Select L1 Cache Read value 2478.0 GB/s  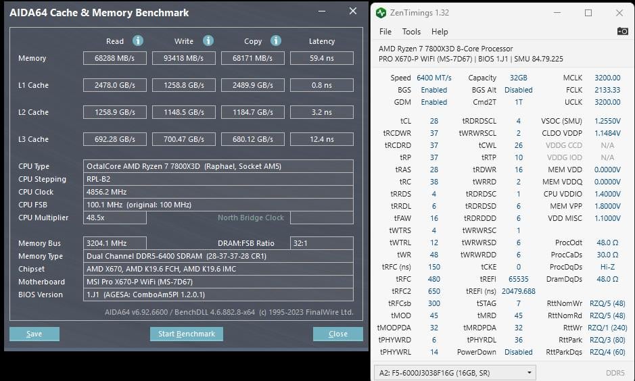[114, 85]
